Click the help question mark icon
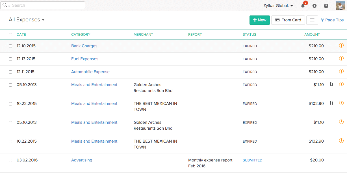Image resolution: width=347 pixels, height=173 pixels. tap(326, 6)
